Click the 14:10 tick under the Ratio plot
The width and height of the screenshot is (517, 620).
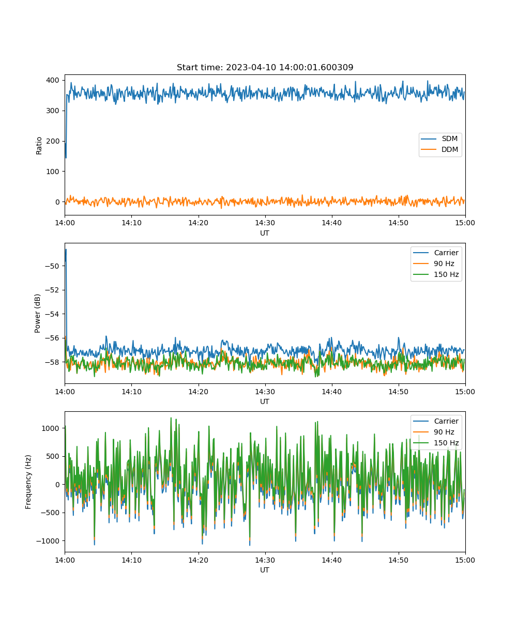click(x=131, y=223)
